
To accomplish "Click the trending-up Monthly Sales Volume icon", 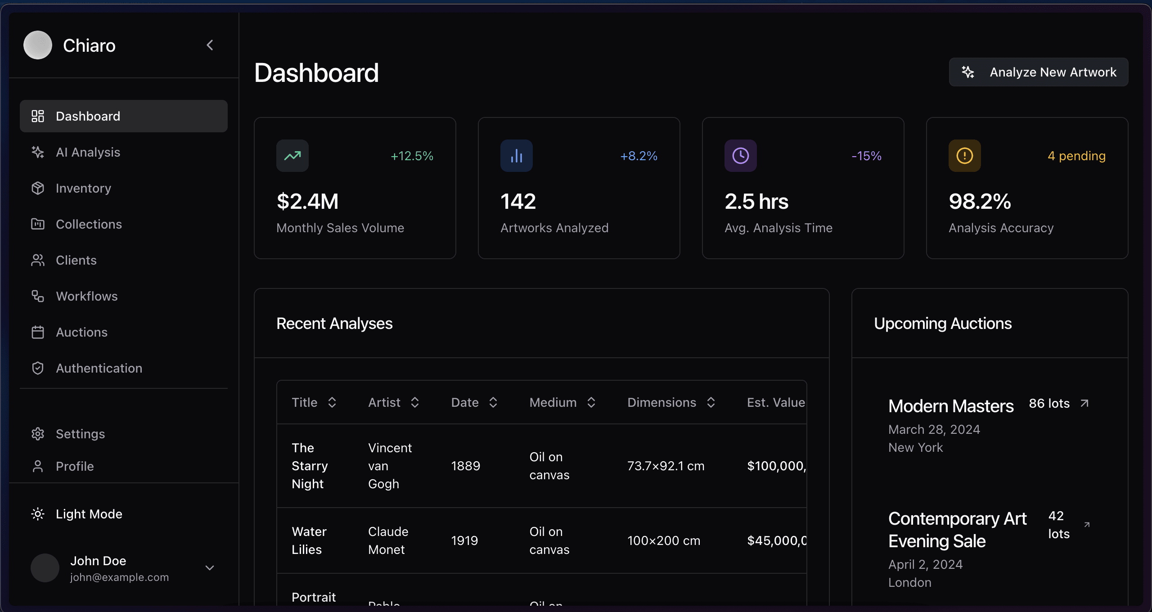I will tap(292, 156).
